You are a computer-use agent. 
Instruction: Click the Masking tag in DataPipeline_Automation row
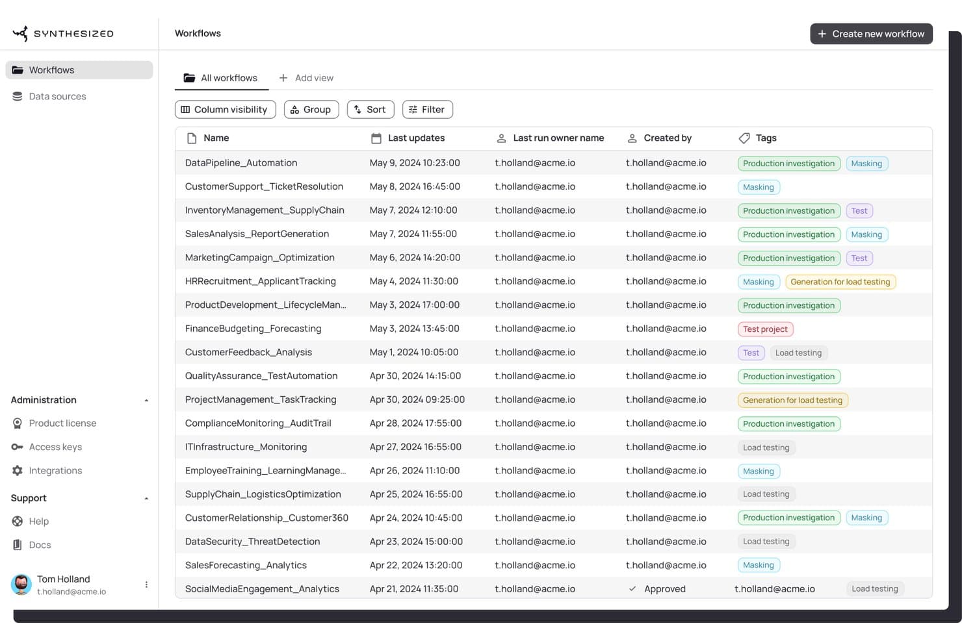[866, 164]
